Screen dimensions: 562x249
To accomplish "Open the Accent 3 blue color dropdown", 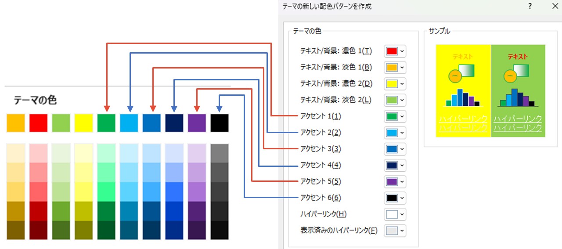I will (395, 149).
